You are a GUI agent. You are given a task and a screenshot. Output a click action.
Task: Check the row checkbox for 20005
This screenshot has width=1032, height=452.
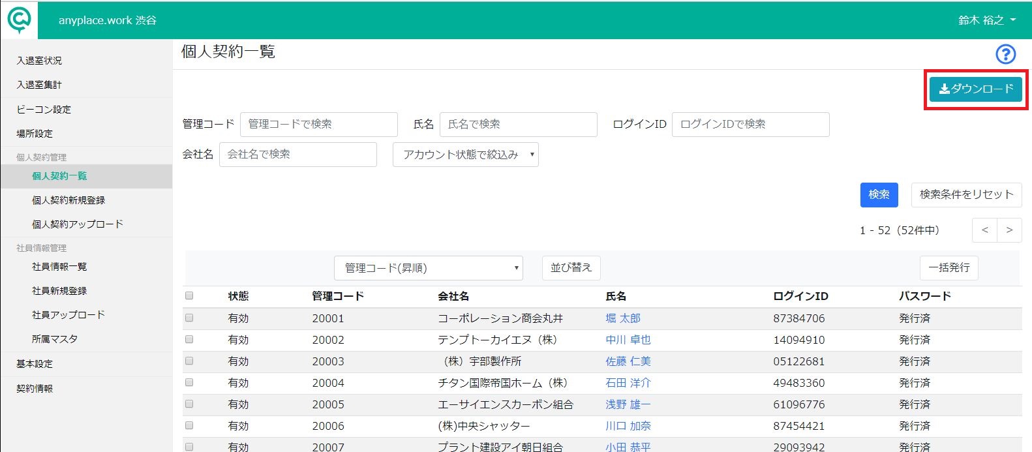[189, 404]
